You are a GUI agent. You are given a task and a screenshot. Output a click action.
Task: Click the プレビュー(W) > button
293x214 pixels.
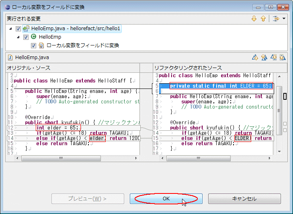click(x=88, y=198)
